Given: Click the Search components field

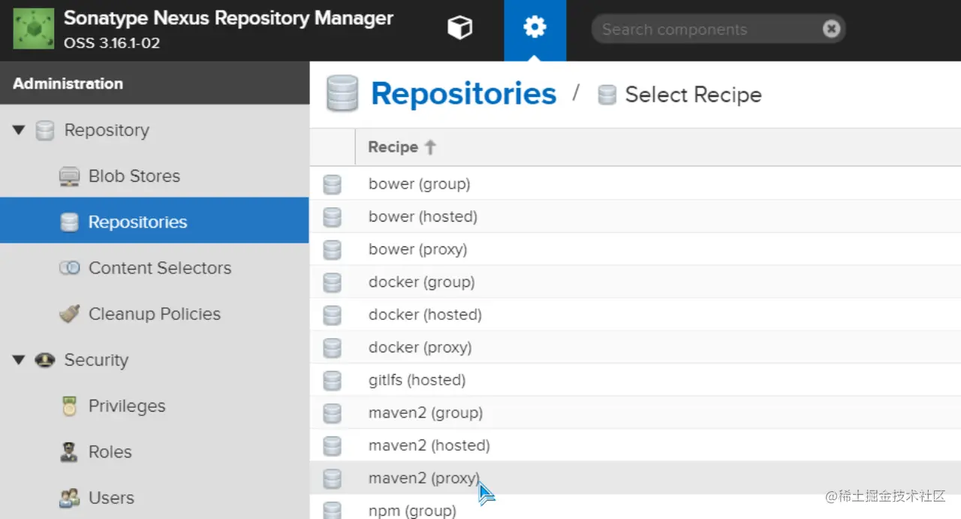Looking at the screenshot, I should coord(718,29).
